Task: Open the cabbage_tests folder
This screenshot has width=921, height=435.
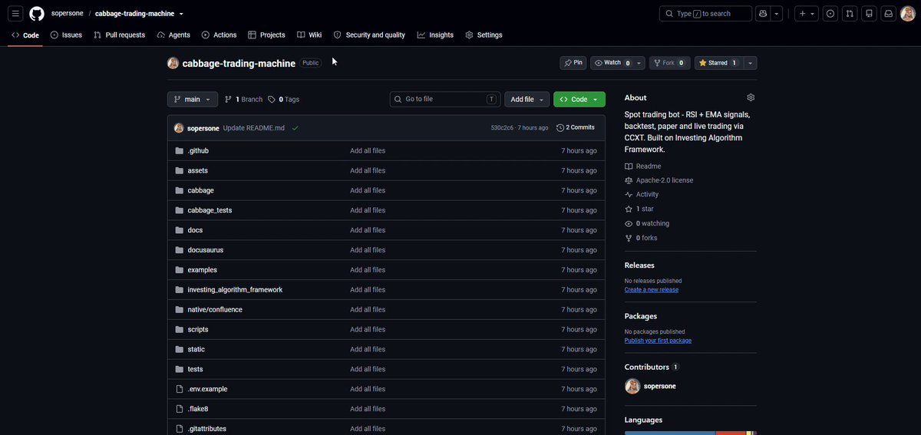Action: [210, 210]
